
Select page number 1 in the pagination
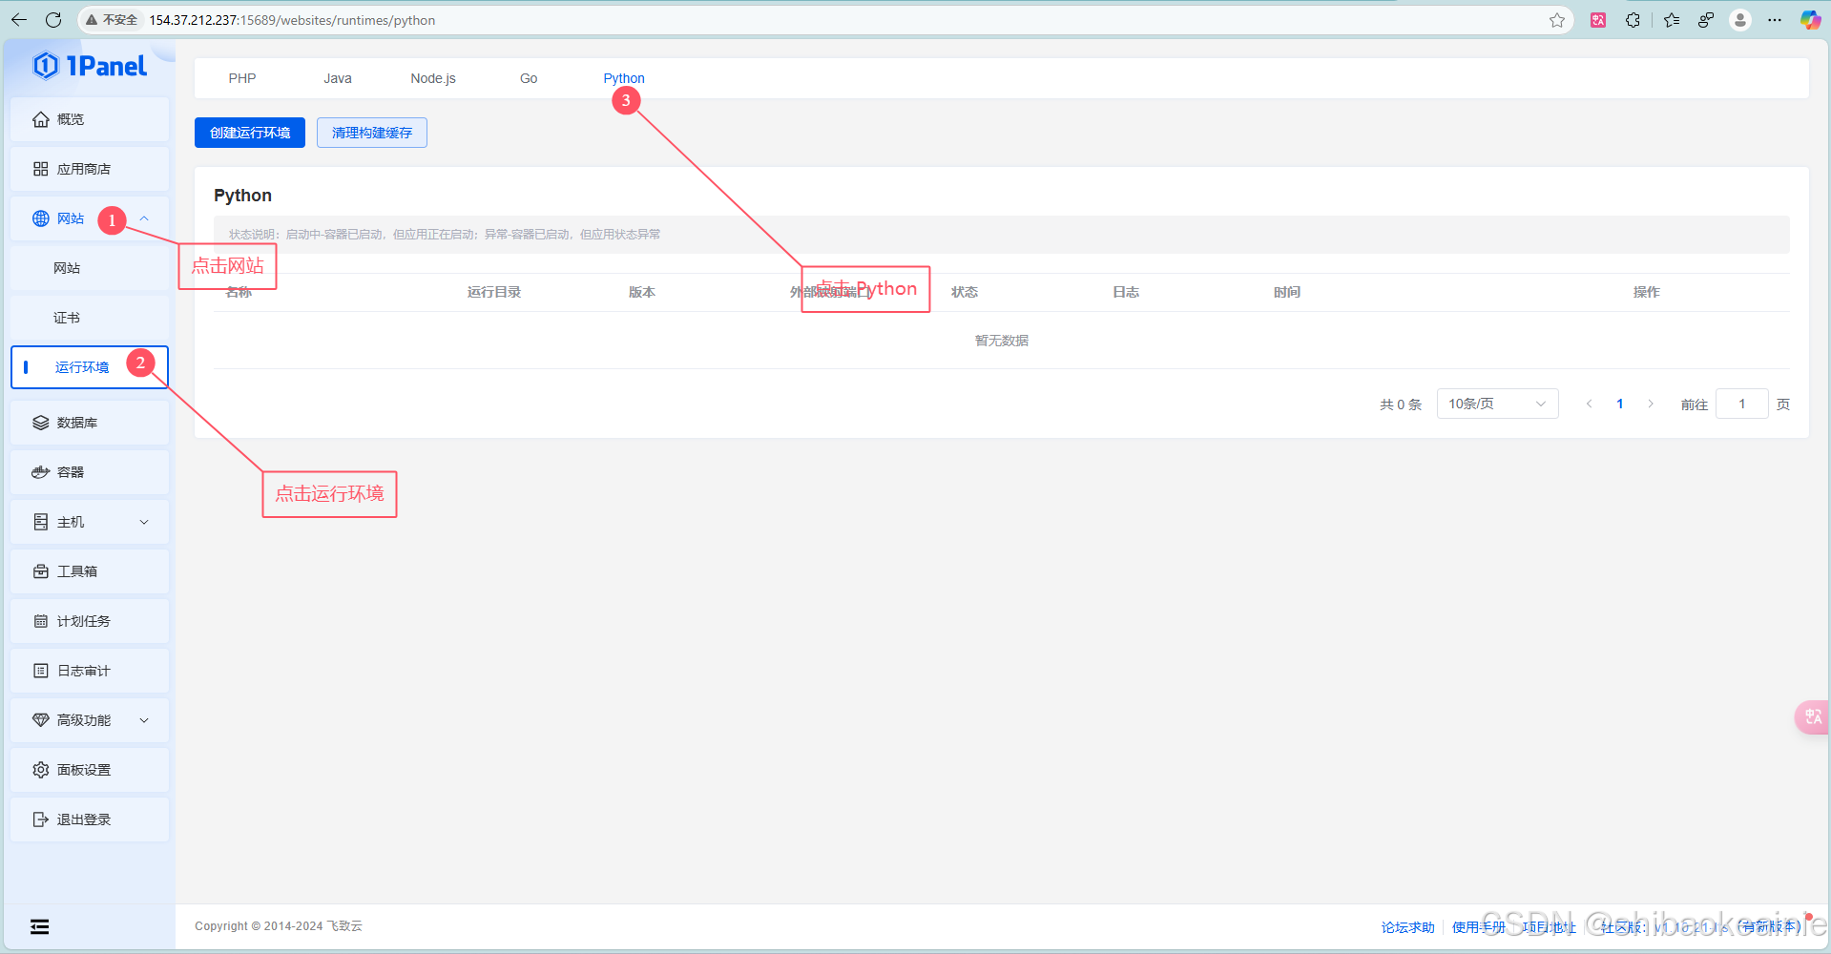click(x=1620, y=404)
